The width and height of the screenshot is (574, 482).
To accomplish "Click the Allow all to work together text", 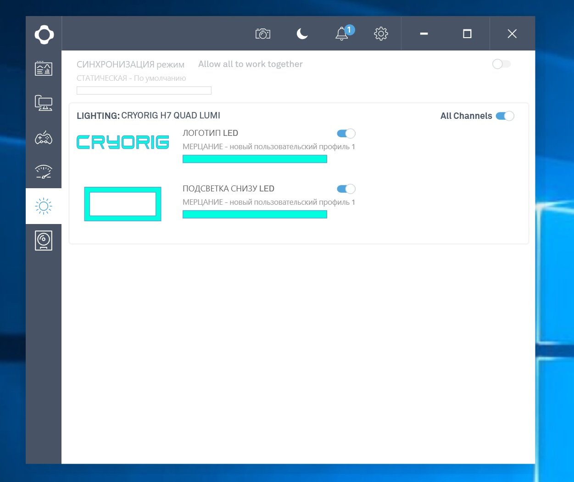I will [251, 64].
